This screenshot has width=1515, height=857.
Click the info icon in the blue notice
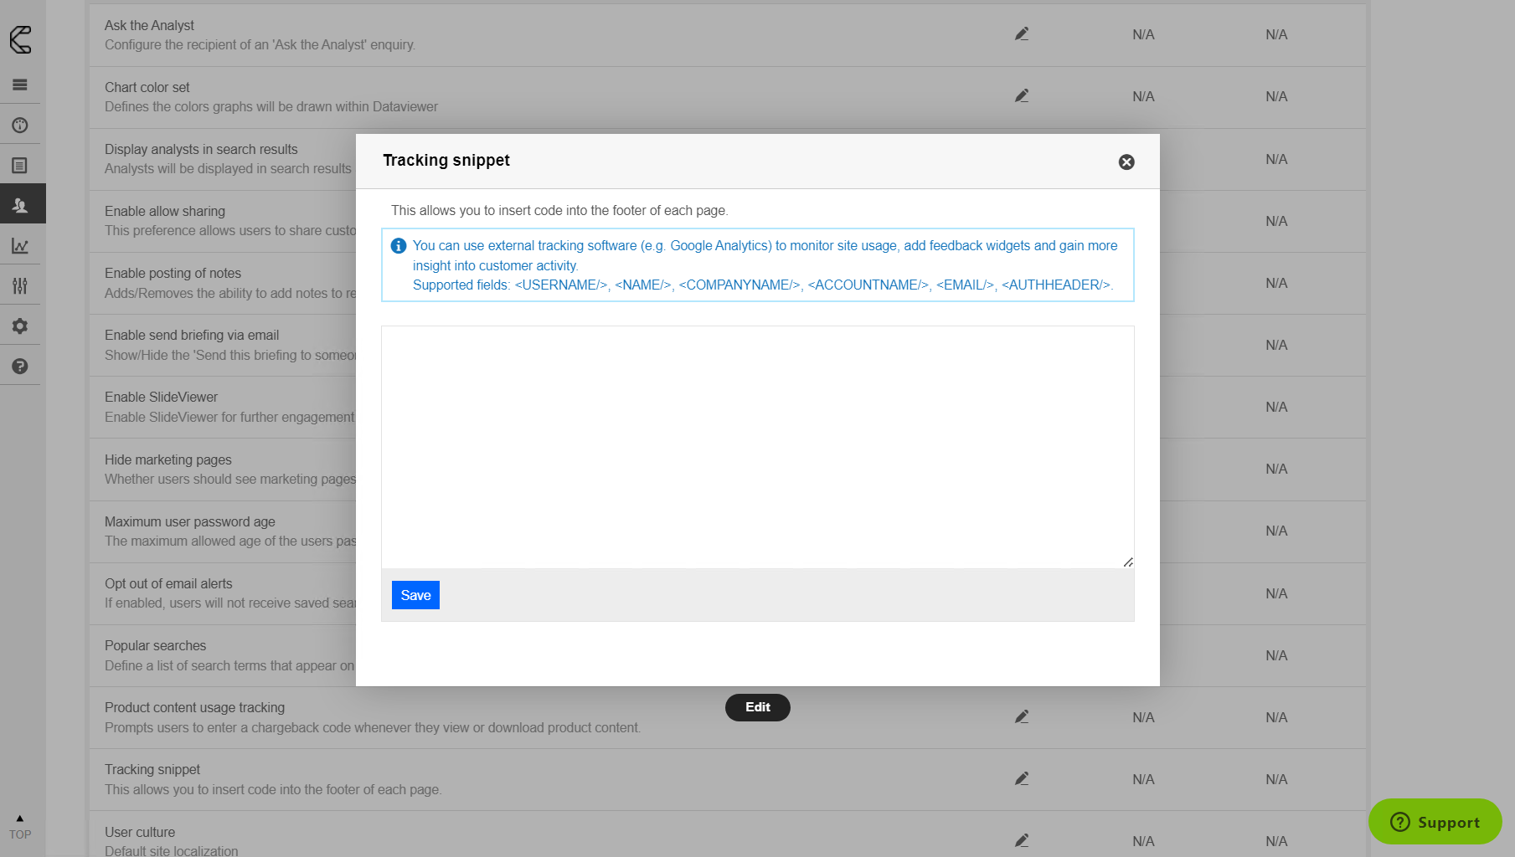pos(399,245)
